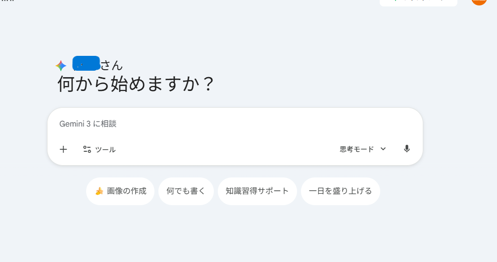Click the banana icon on 画像の作成 chip
The height and width of the screenshot is (262, 497).
(99, 191)
